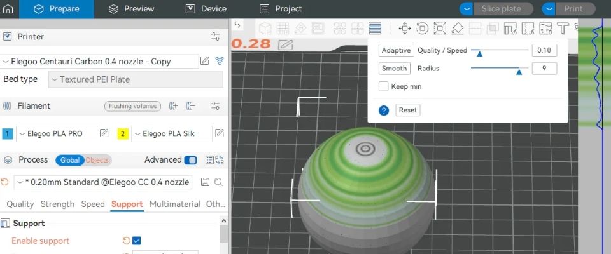Edit the Elegoo PLA Silk filament preset
This screenshot has width=611, height=254.
click(220, 133)
